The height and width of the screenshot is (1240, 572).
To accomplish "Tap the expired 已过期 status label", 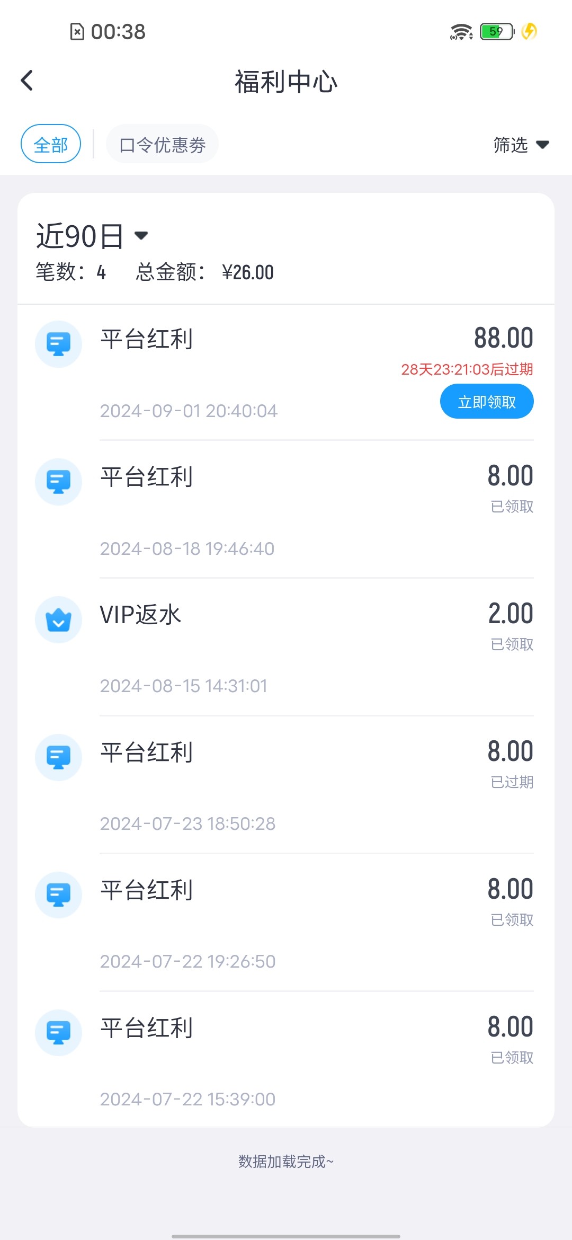I will pos(512,782).
